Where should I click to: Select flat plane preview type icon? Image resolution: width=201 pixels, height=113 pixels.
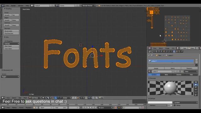[x=196, y=82]
